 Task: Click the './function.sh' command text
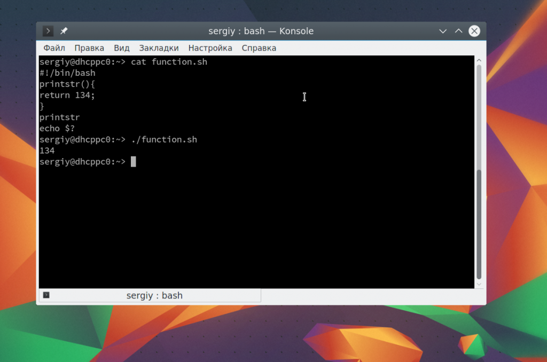click(163, 139)
